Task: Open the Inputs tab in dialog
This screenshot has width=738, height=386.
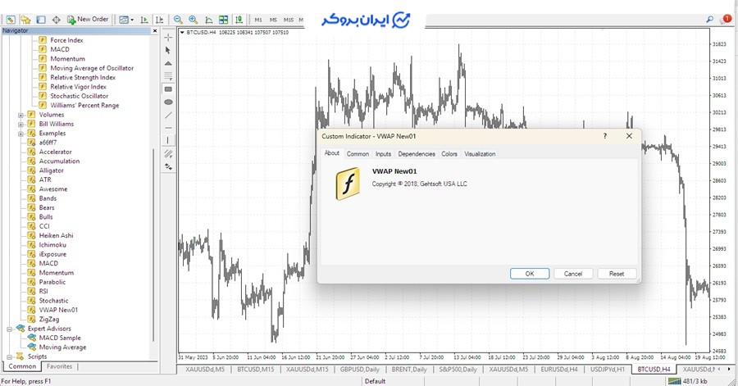Action: pyautogui.click(x=383, y=154)
